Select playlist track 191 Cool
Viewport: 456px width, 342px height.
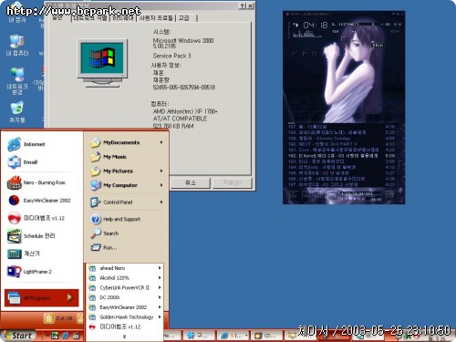(342, 150)
